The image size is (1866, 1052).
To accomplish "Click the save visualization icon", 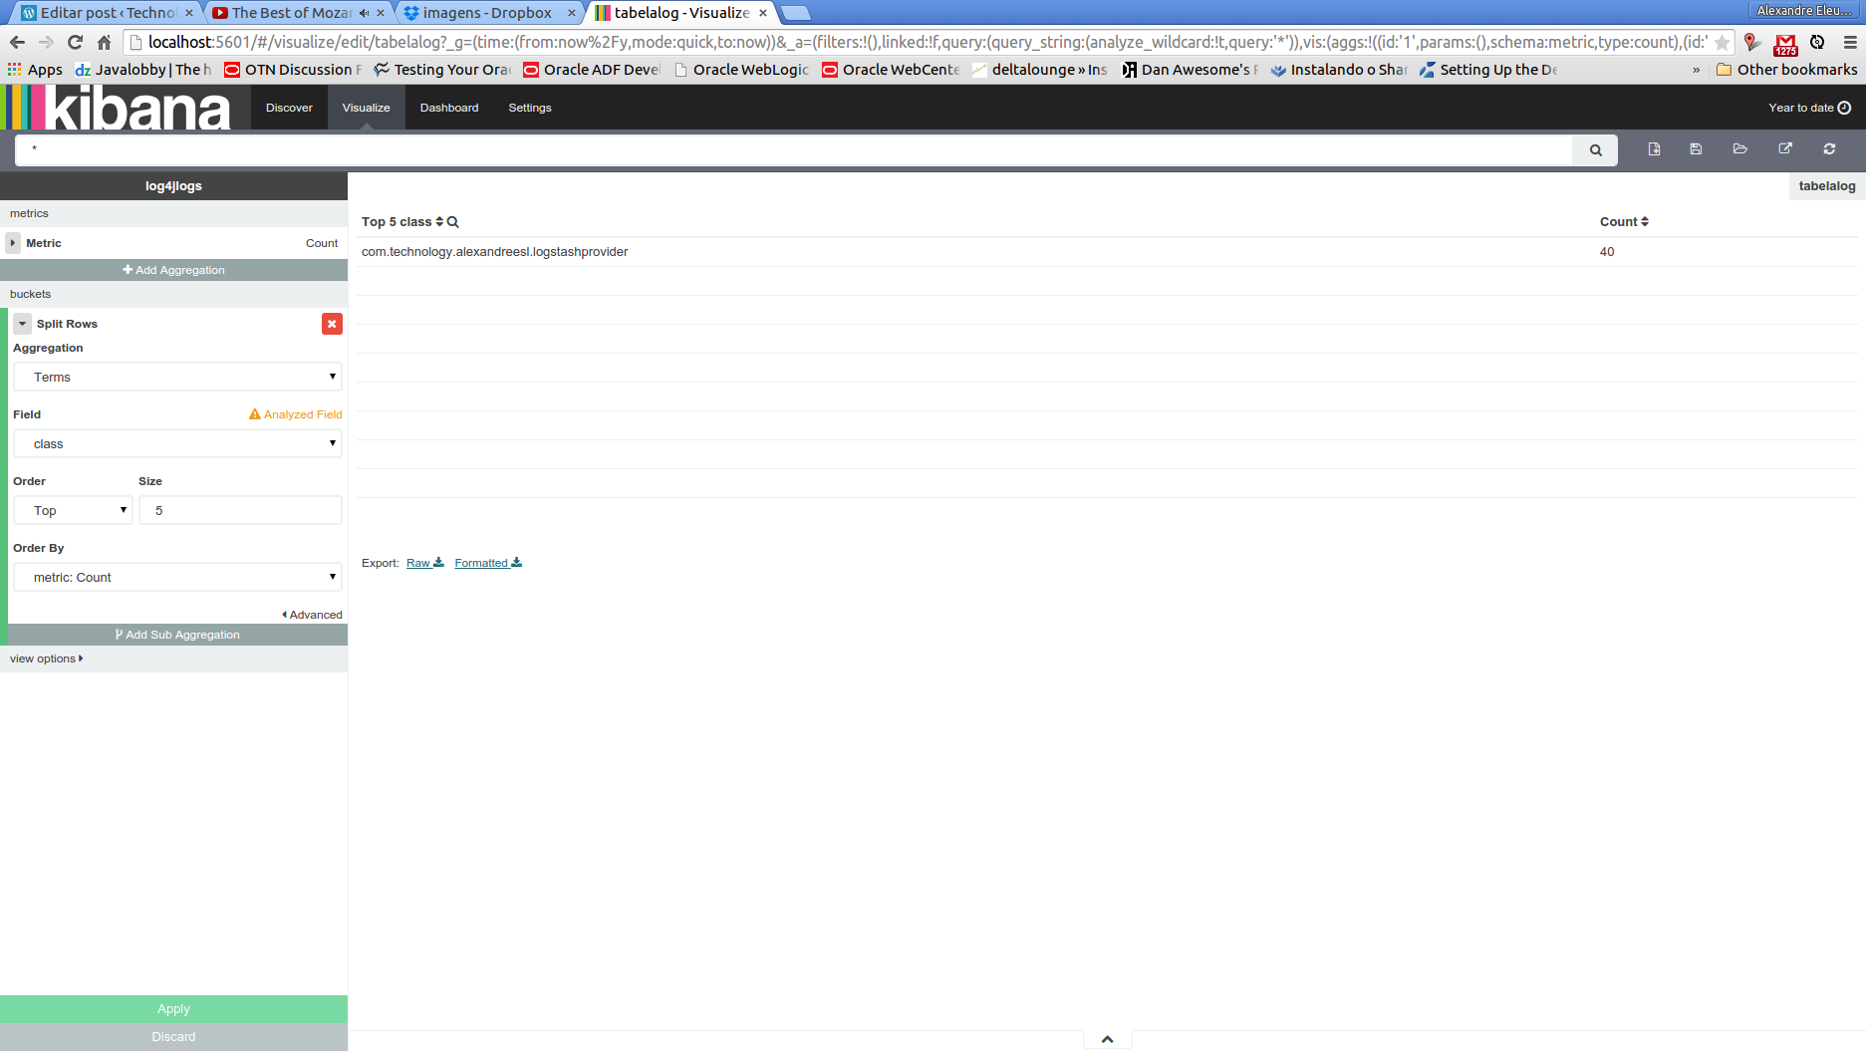I will (x=1696, y=149).
